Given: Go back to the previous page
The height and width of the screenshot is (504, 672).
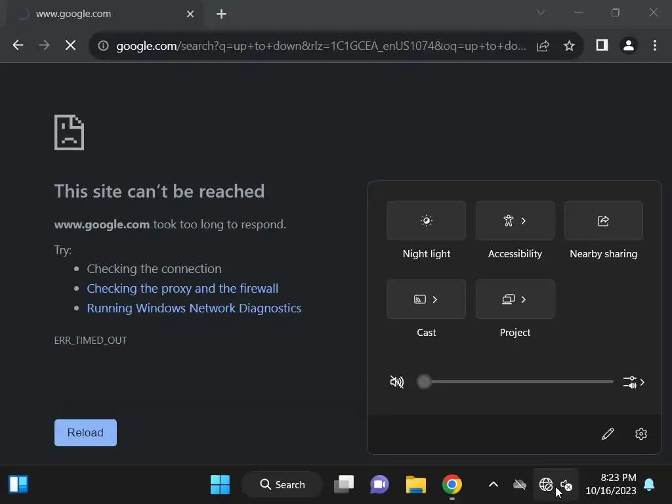Looking at the screenshot, I should 18,45.
